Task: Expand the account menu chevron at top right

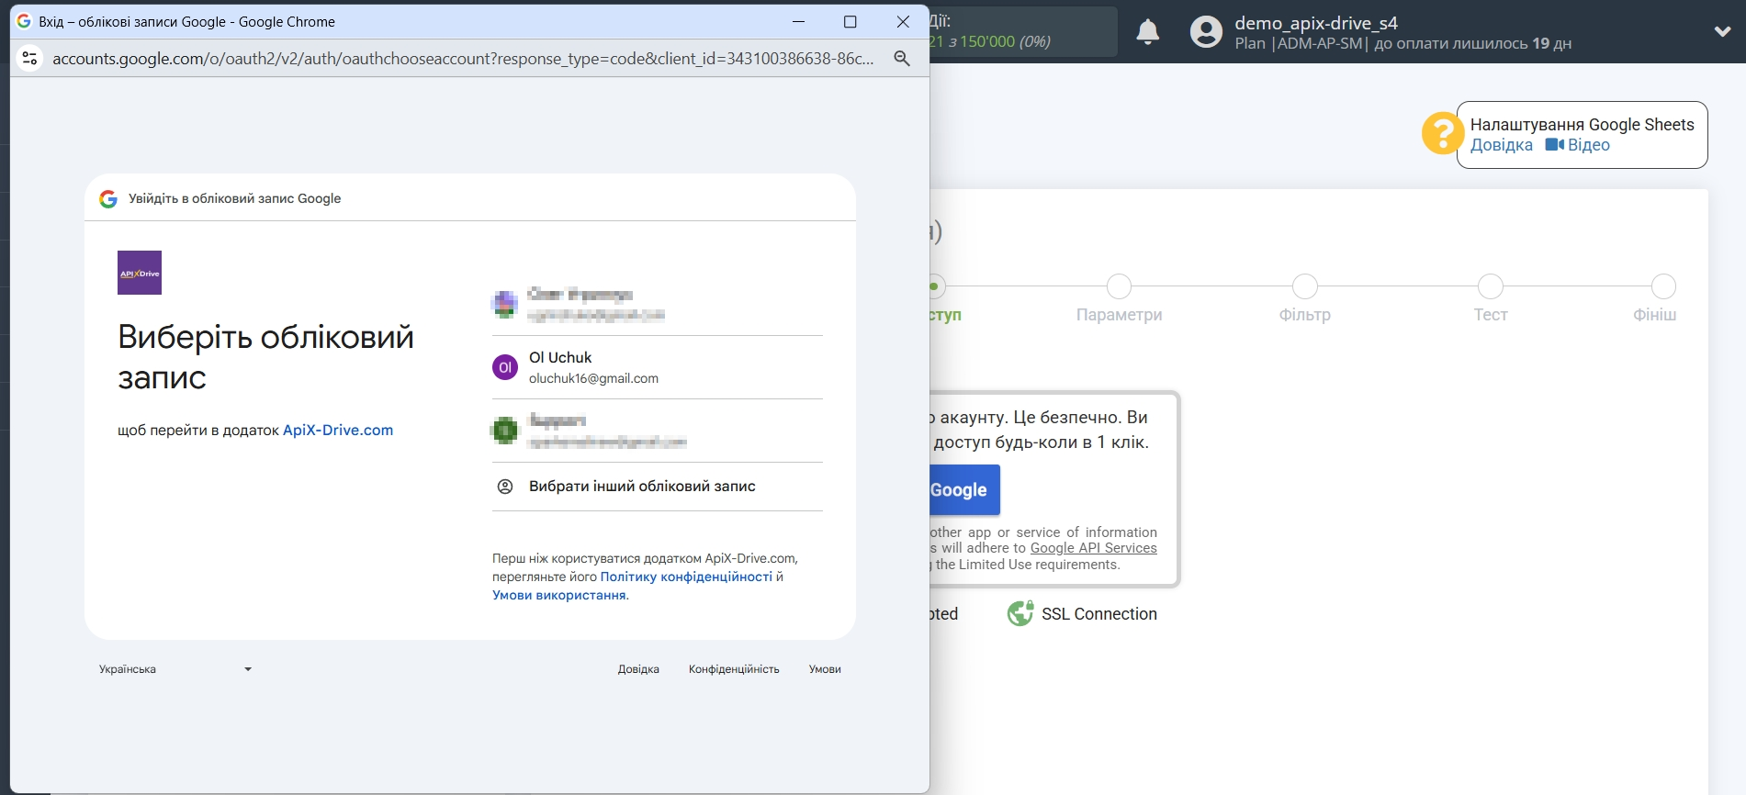Action: tap(1722, 32)
